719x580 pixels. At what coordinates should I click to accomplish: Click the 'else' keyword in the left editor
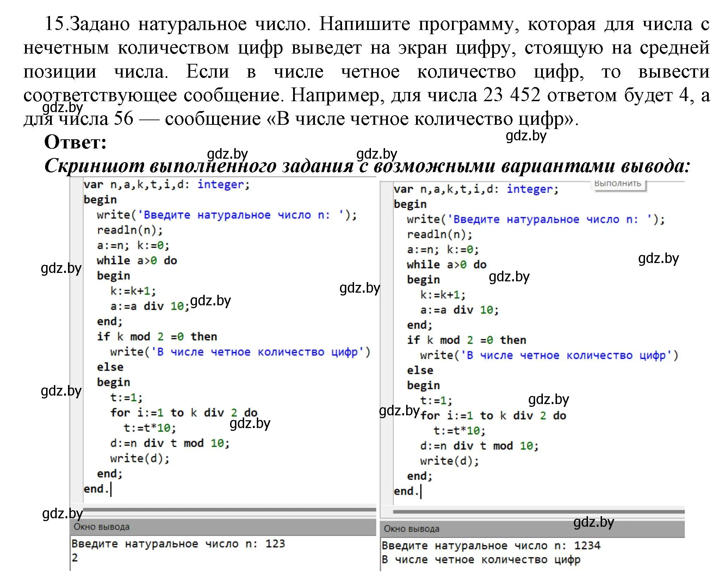110,367
